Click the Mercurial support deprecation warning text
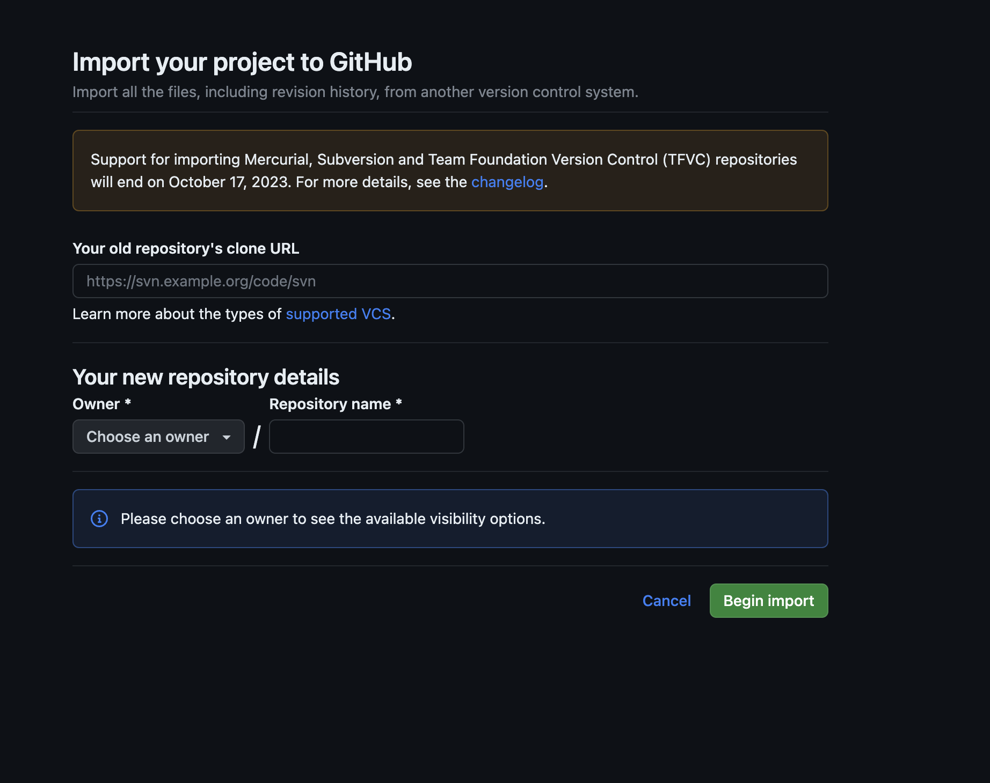 pyautogui.click(x=443, y=171)
